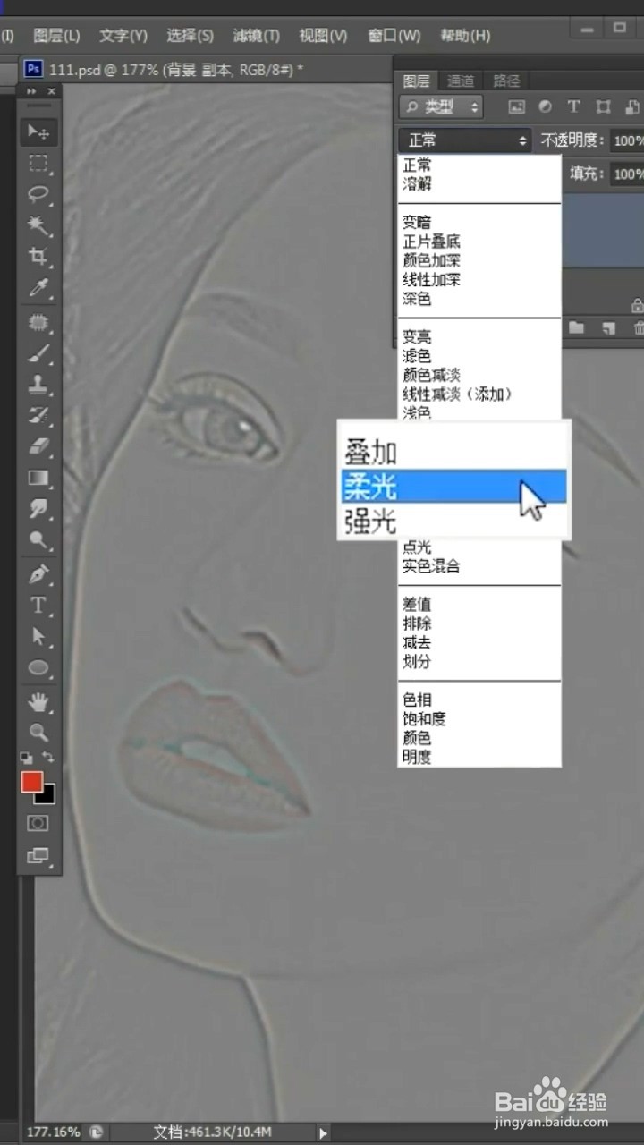Open the 选择(S) menu
This screenshot has width=644, height=1145.
190,36
